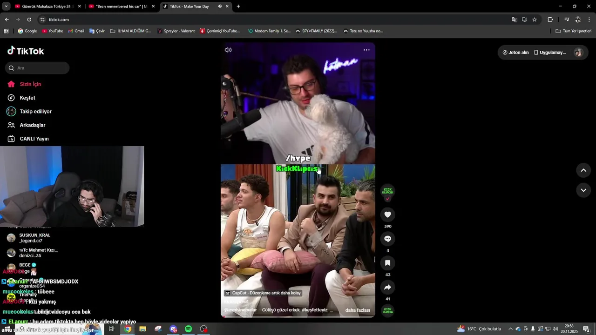Open the sound disc at video bottom
This screenshot has height=335, width=596.
387,310
